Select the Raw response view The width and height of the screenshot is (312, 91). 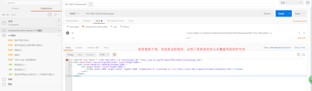80,55
